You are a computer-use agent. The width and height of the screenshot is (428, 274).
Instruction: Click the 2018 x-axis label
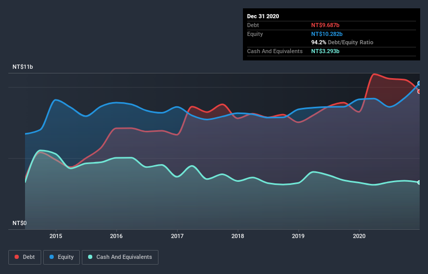click(x=238, y=236)
